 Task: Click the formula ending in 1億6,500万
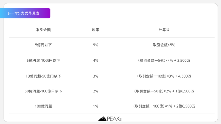coord(164,91)
